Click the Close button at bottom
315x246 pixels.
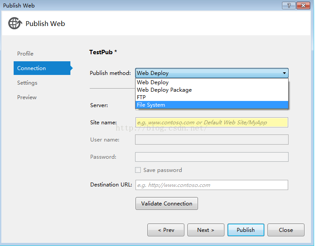(286, 230)
